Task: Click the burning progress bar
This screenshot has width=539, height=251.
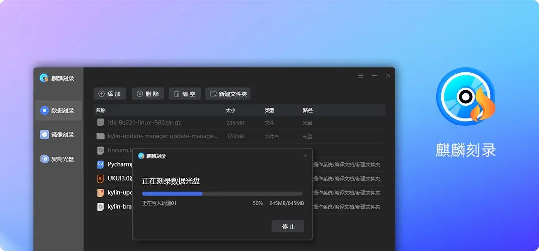Action: (223, 194)
